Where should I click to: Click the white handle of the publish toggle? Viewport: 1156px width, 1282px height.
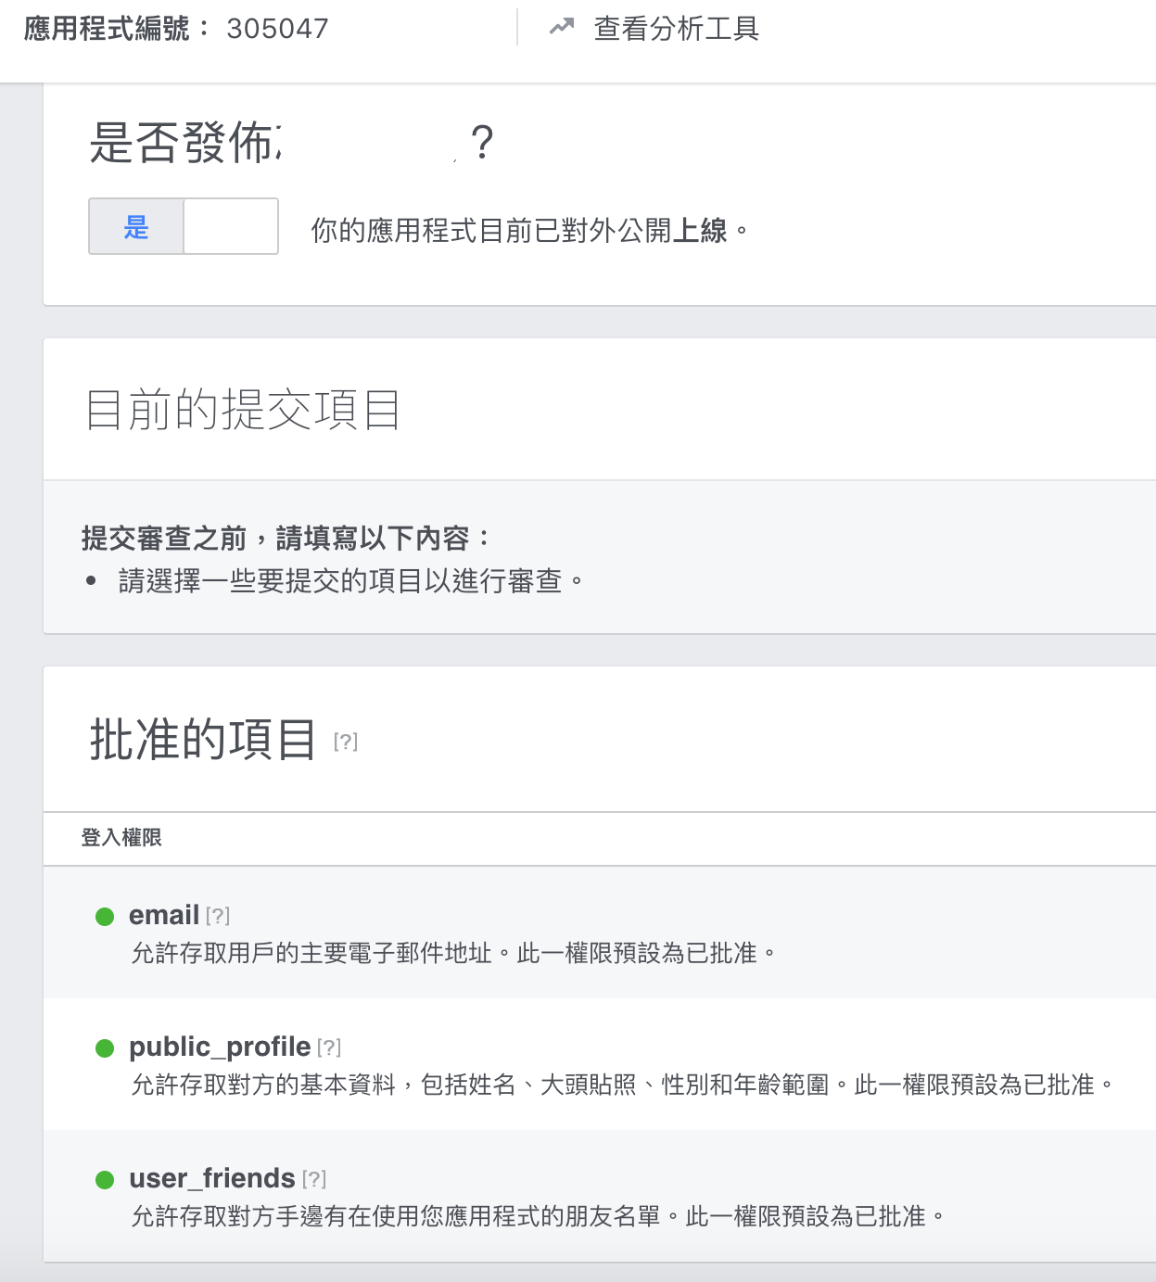(231, 226)
